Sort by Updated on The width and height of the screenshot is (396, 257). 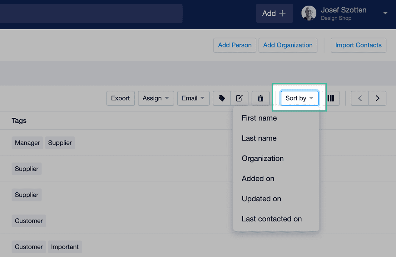[276, 199]
